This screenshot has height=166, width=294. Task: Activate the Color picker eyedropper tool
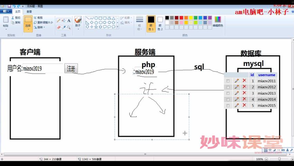(x=64, y=27)
